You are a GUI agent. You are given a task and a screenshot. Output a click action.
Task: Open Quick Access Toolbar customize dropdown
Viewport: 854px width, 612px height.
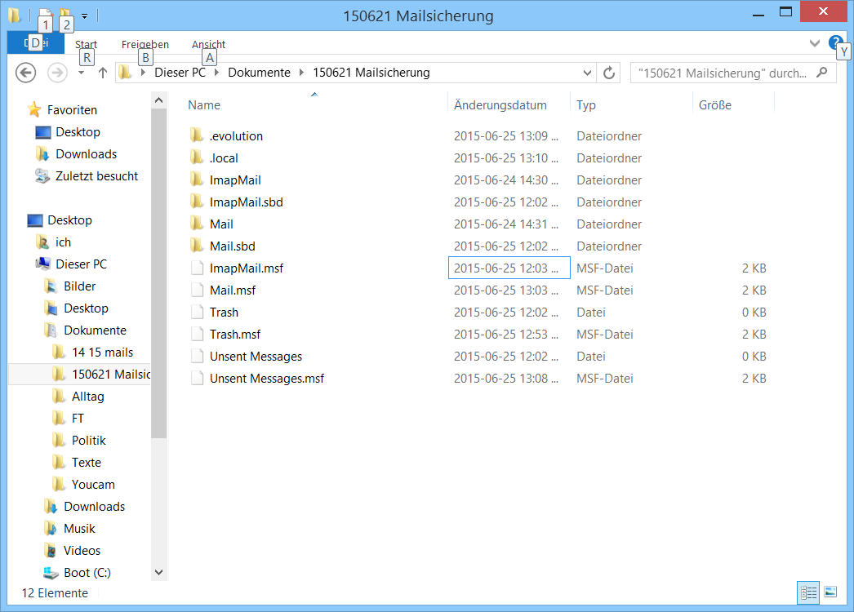84,16
